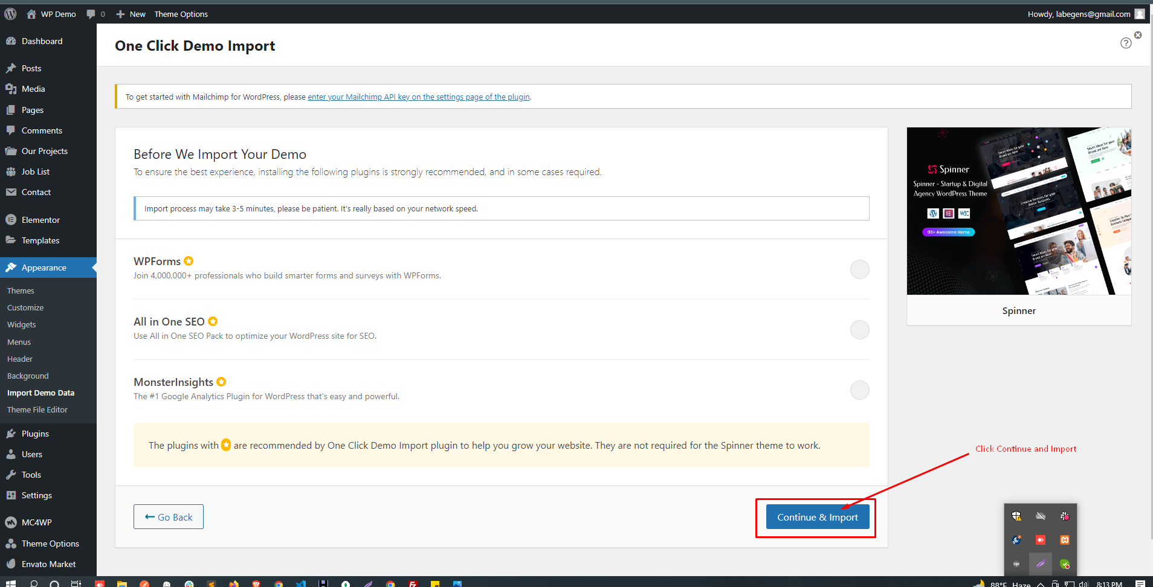The image size is (1153, 587).
Task: Click the help question mark icon
Action: click(x=1126, y=43)
